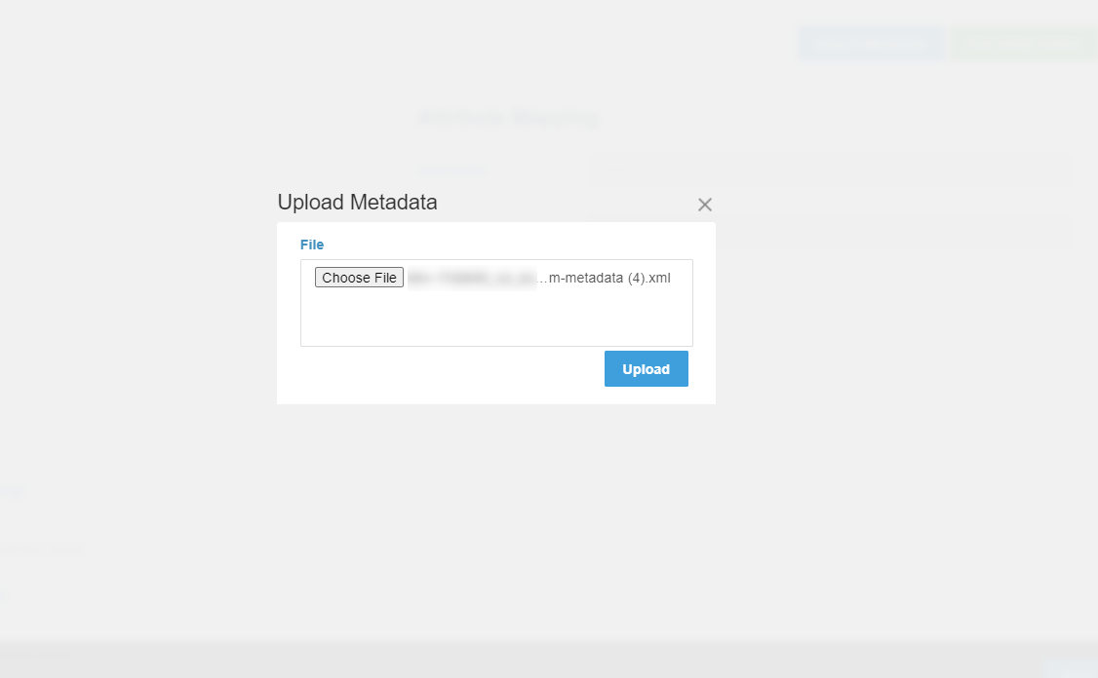This screenshot has height=678, width=1098.
Task: Click the blurred portion of the file name
Action: [472, 278]
